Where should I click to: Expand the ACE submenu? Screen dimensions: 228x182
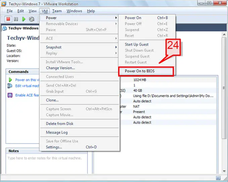pos(79,38)
